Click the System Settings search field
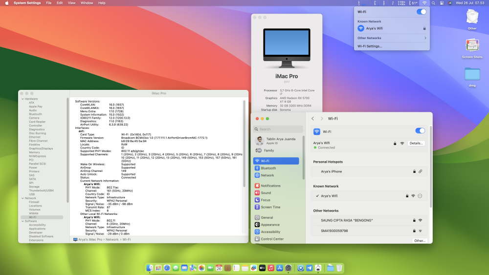This screenshot has width=489, height=275. pos(278,129)
